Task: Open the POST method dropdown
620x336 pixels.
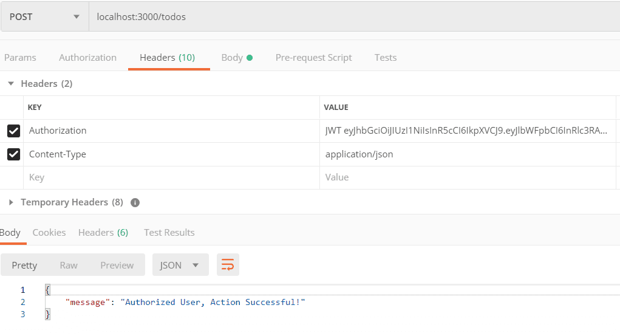Action: tap(45, 16)
